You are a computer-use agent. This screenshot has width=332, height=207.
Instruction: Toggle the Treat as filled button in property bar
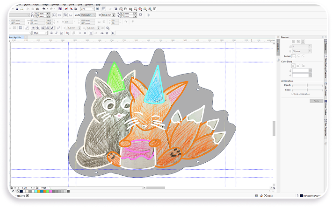pyautogui.click(x=141, y=15)
